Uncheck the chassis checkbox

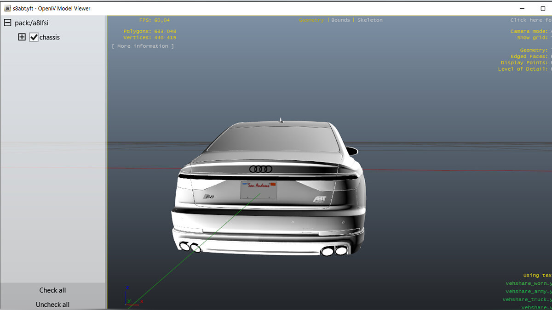pos(34,38)
